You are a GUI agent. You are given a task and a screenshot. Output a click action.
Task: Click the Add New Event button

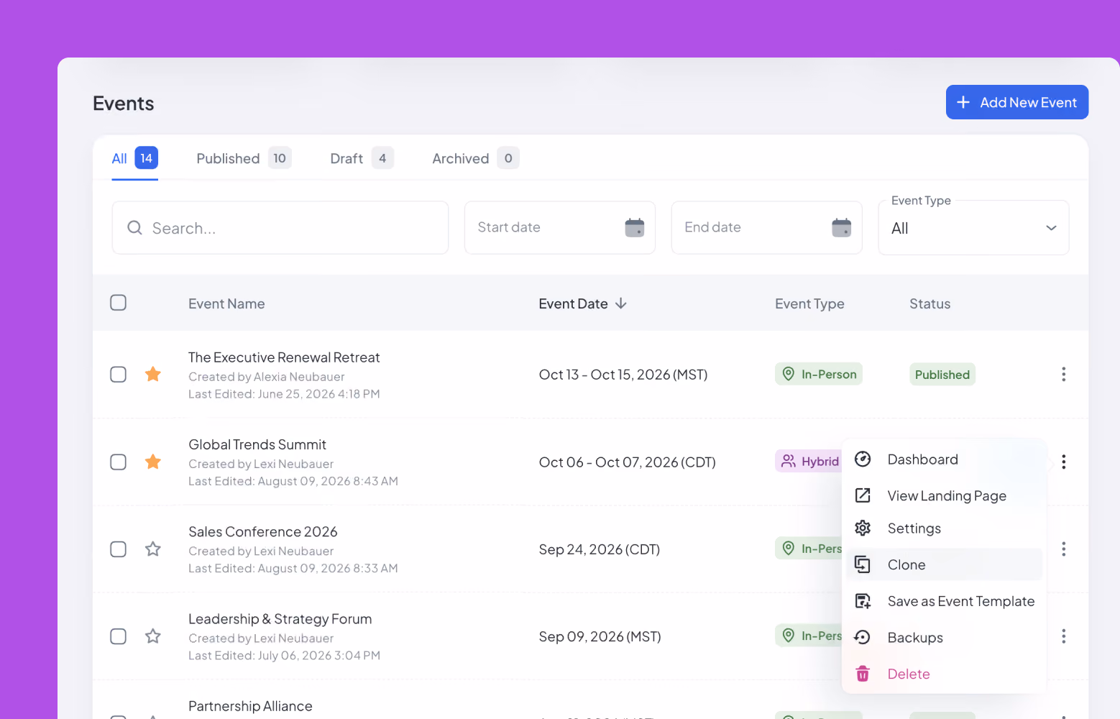(1016, 102)
